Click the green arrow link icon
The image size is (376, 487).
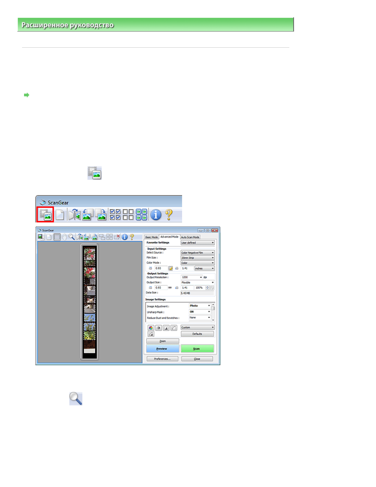click(26, 95)
